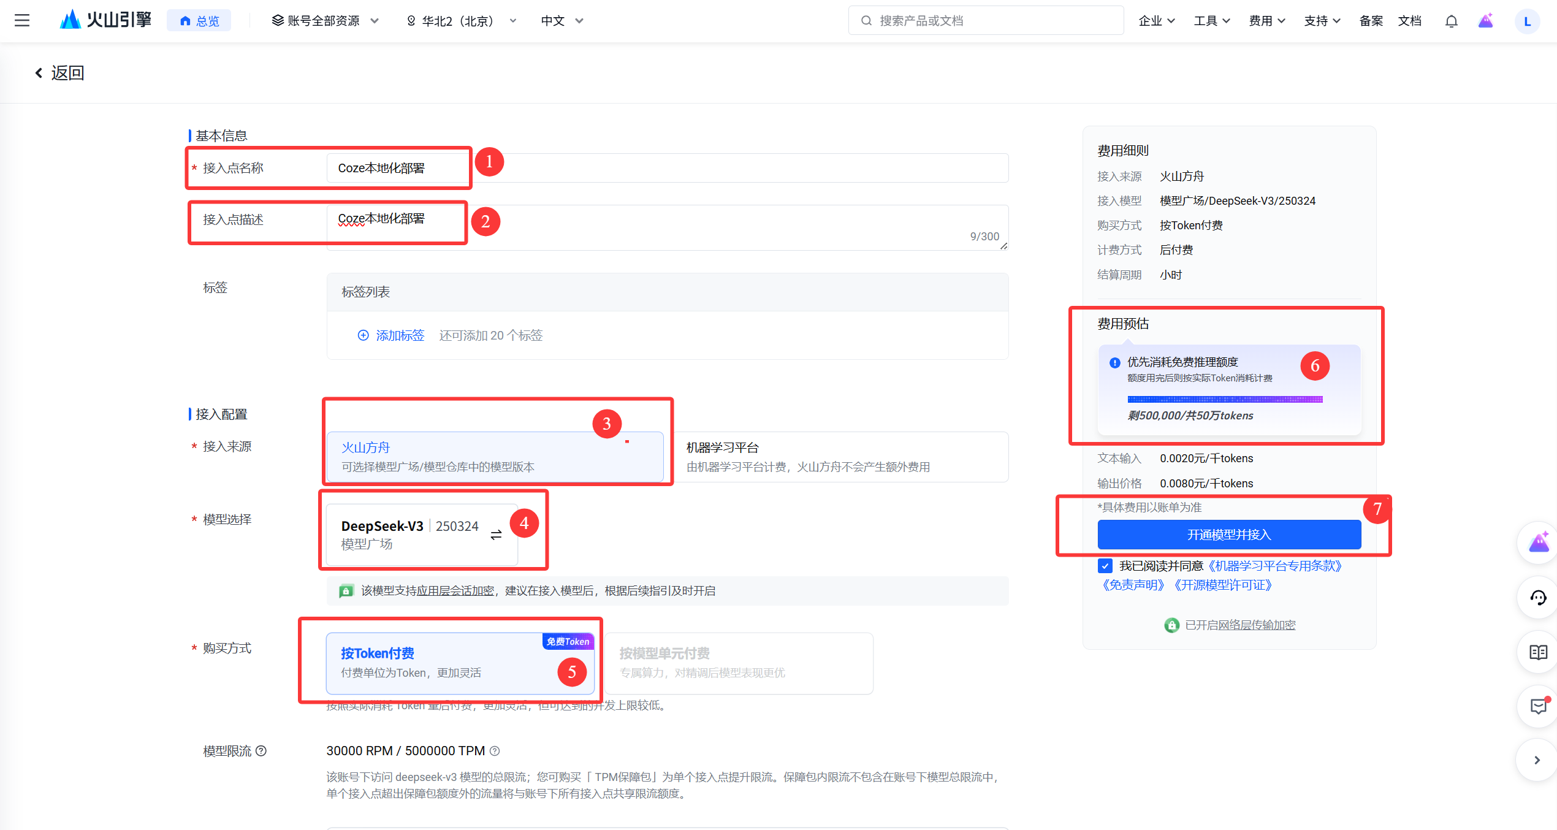The height and width of the screenshot is (830, 1557).
Task: Open the 《免责声明》 link
Action: tap(1133, 585)
